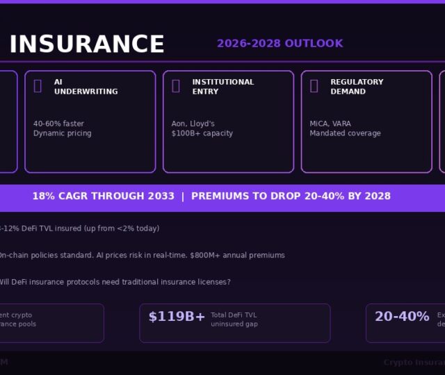Click the Total DeFi TVL uninsured gap label

tap(234, 319)
